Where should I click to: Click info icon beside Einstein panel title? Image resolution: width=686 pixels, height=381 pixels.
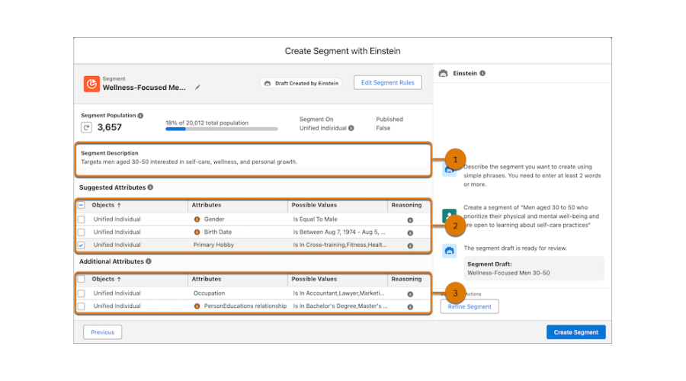click(482, 73)
